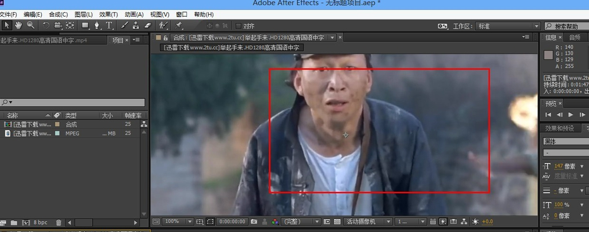Select the Hand tool
This screenshot has width=589, height=232.
pyautogui.click(x=18, y=25)
